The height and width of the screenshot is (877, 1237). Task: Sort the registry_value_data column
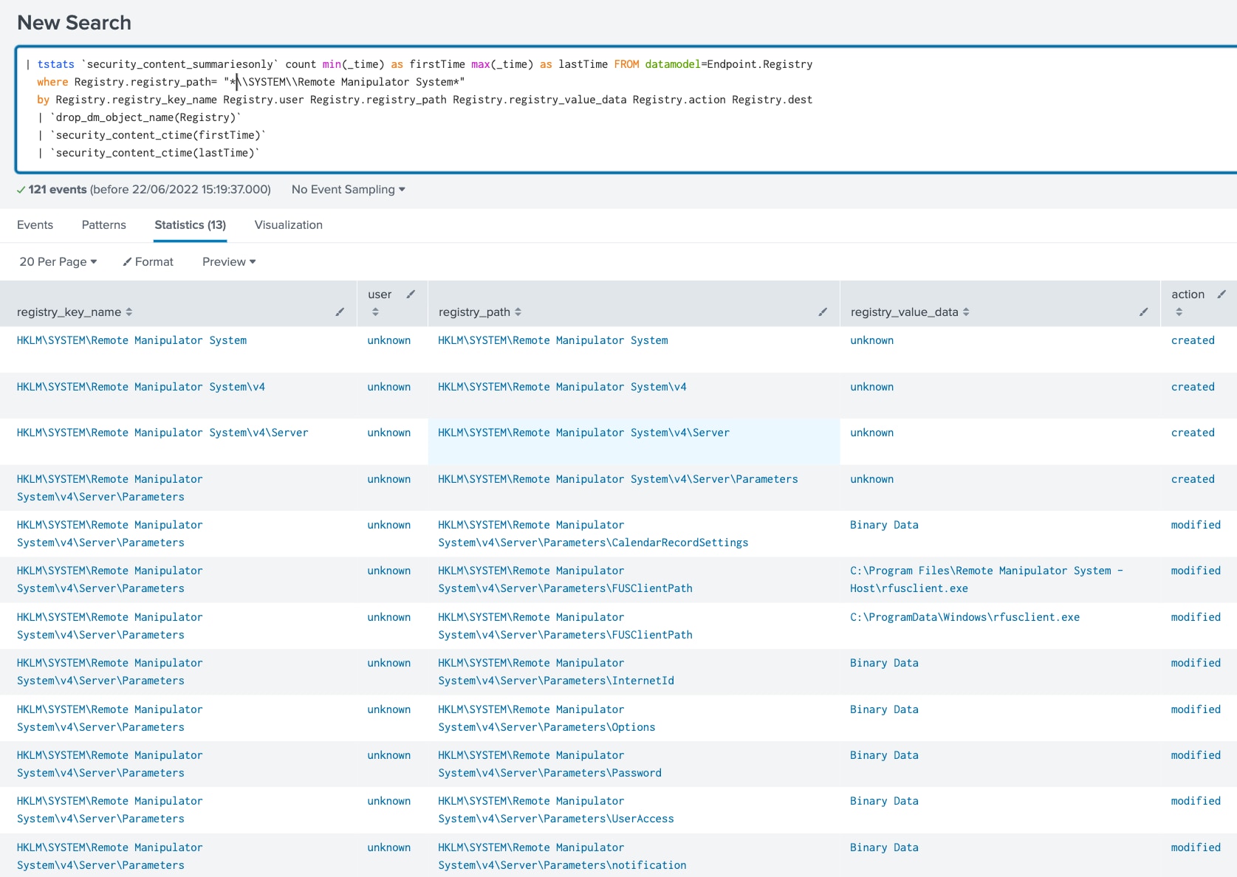966,312
